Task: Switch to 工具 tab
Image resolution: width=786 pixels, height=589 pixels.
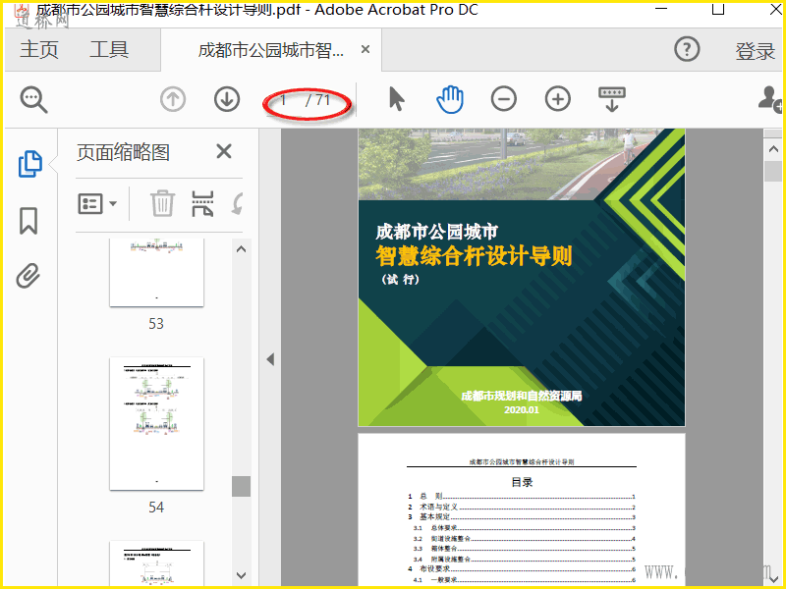Action: 109,50
